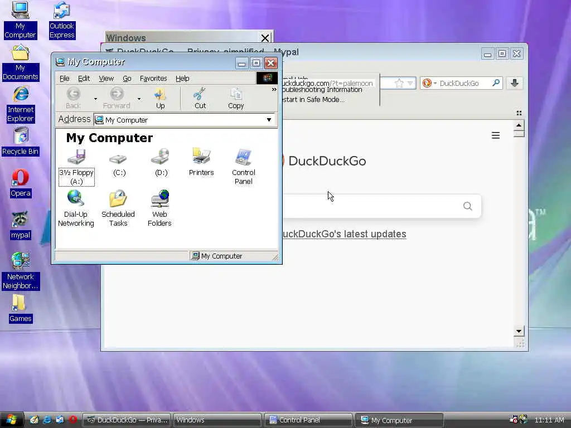
Task: Click the mypal raccoon desktop icon
Action: pos(21,226)
